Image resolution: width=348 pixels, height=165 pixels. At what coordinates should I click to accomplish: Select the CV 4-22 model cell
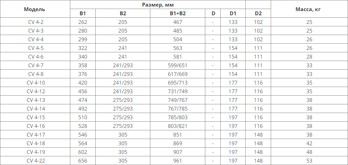pos(35,161)
